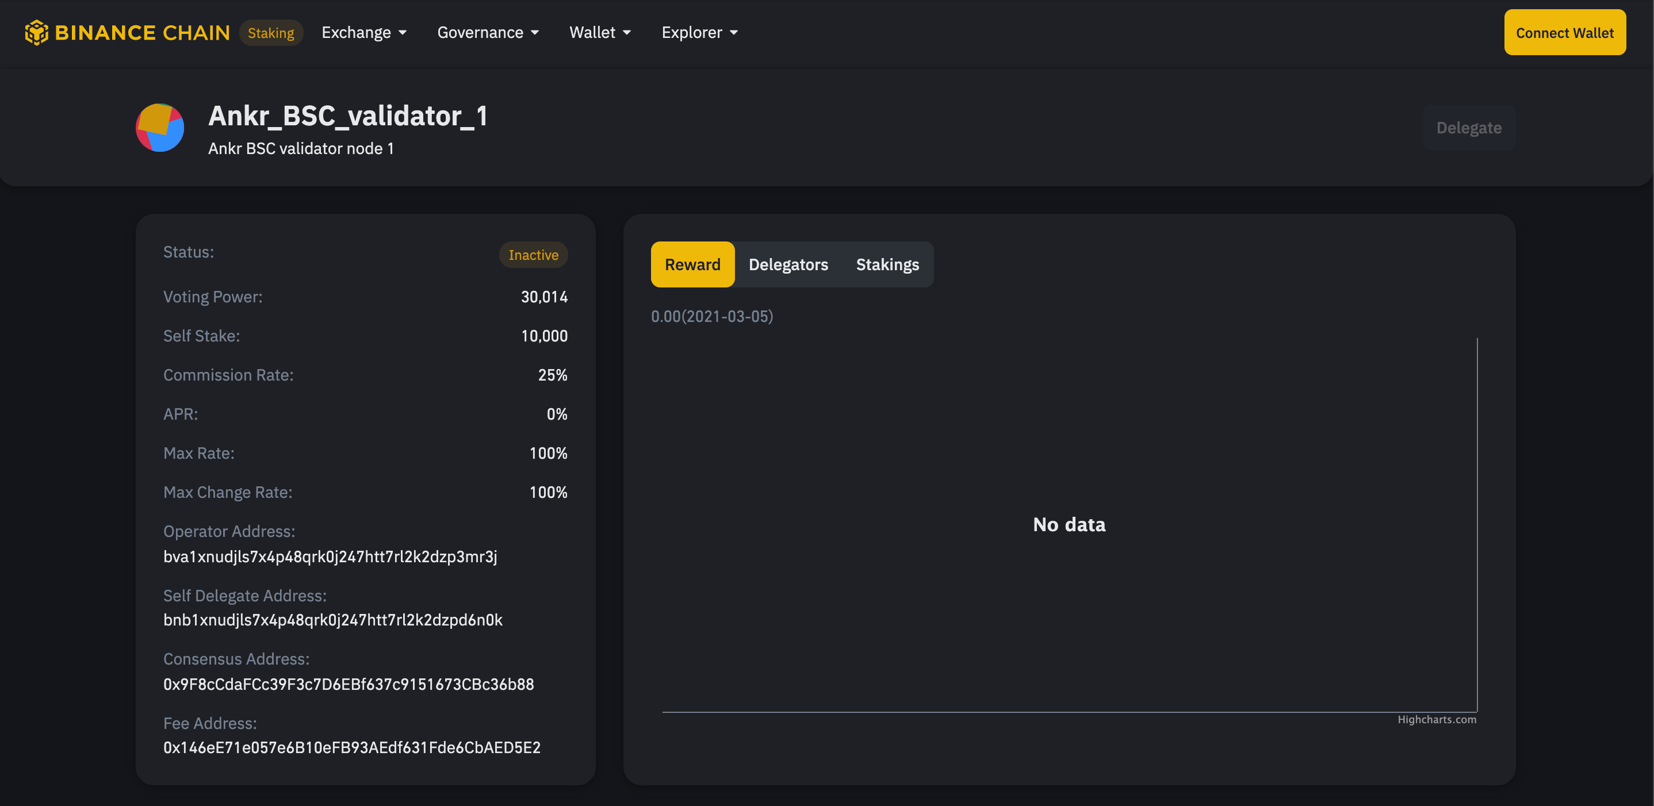Click the Delegate button
The image size is (1654, 806).
tap(1468, 127)
